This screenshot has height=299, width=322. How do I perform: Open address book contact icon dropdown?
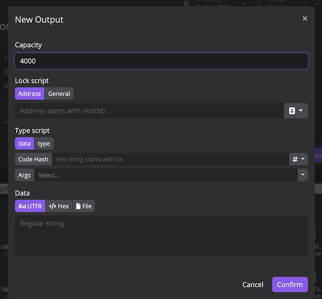pyautogui.click(x=296, y=111)
